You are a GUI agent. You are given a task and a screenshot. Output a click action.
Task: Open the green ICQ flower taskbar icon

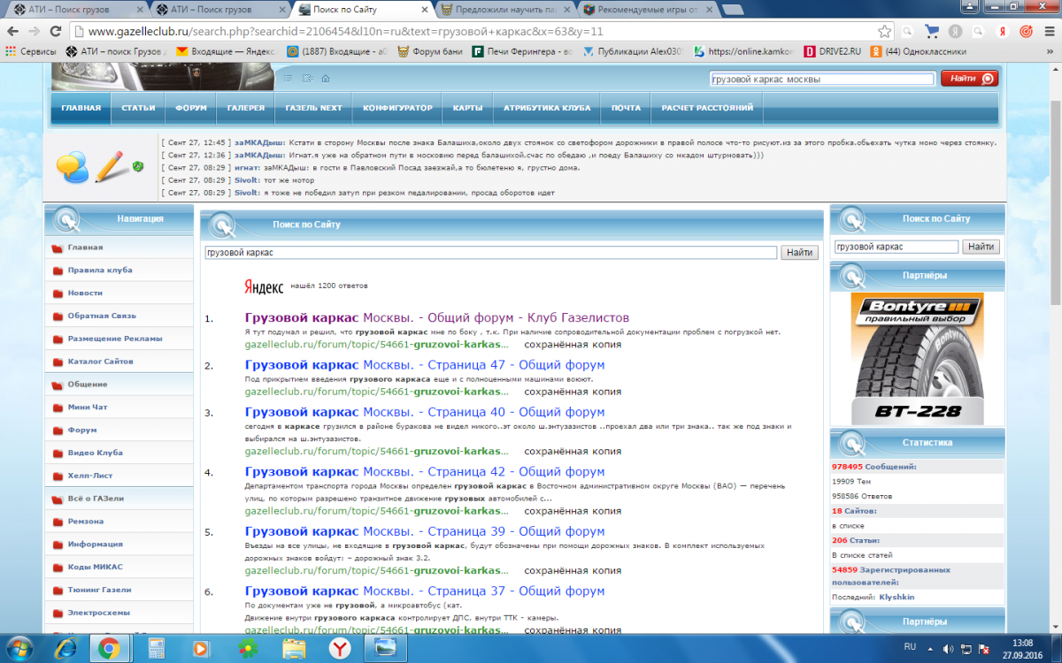[x=248, y=648]
